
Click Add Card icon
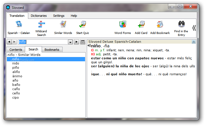141,24
